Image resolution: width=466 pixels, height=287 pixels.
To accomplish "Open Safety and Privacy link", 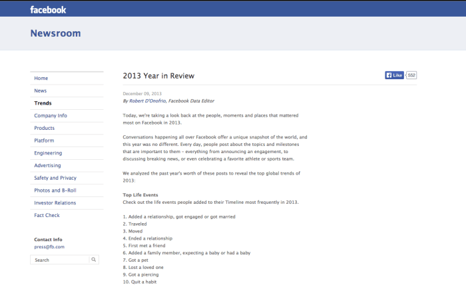I will pos(55,178).
